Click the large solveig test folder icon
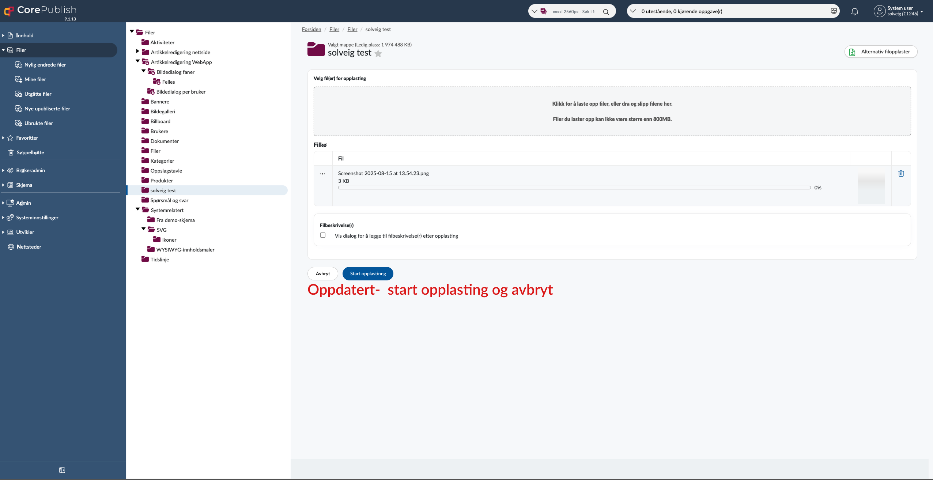933x480 pixels. click(x=316, y=49)
